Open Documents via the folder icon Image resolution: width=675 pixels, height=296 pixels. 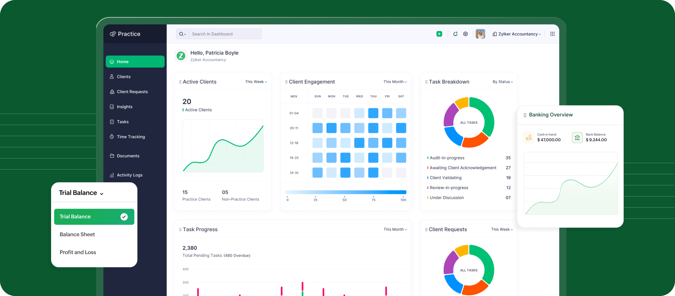[112, 156]
